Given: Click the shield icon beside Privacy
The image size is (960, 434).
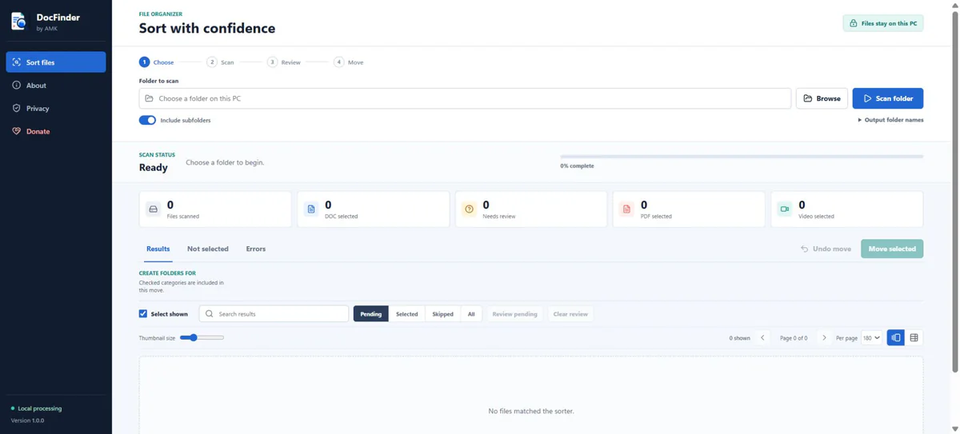Looking at the screenshot, I should point(16,108).
